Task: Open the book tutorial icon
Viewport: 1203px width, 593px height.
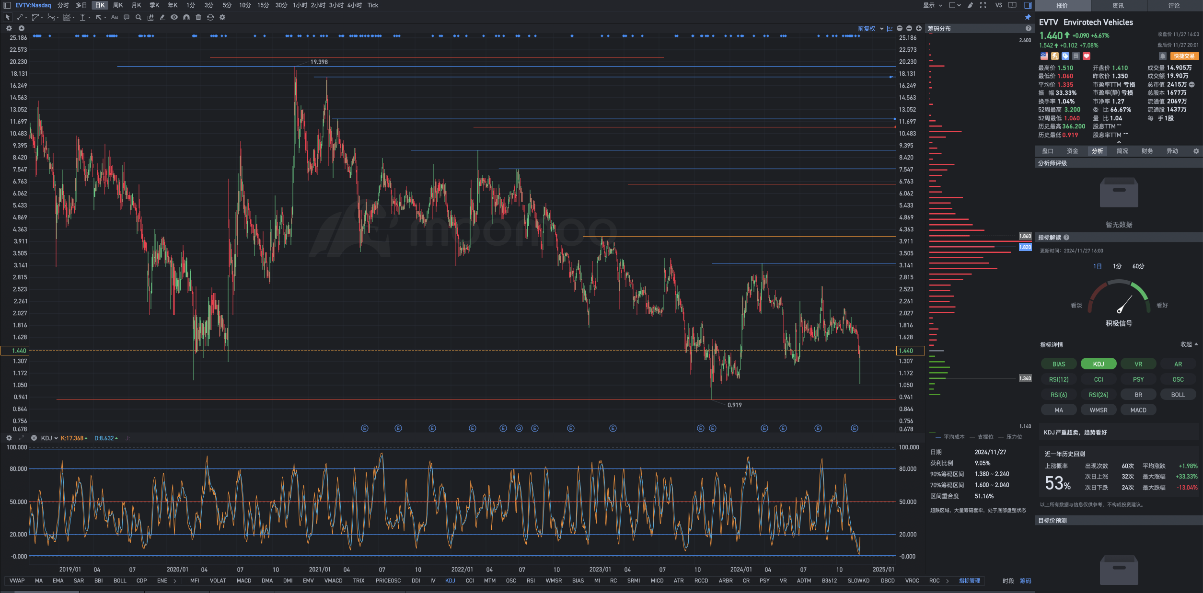Action: [x=1012, y=5]
